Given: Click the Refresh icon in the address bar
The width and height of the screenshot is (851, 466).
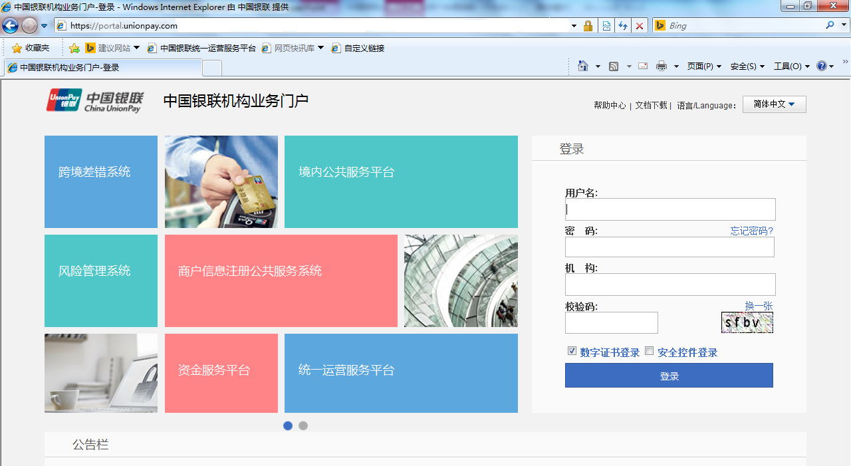Looking at the screenshot, I should (623, 25).
